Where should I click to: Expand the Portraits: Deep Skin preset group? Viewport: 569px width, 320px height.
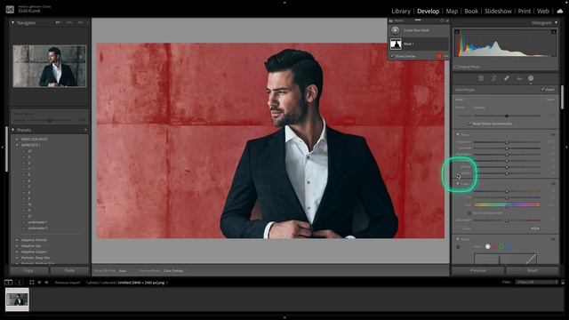tap(17, 258)
